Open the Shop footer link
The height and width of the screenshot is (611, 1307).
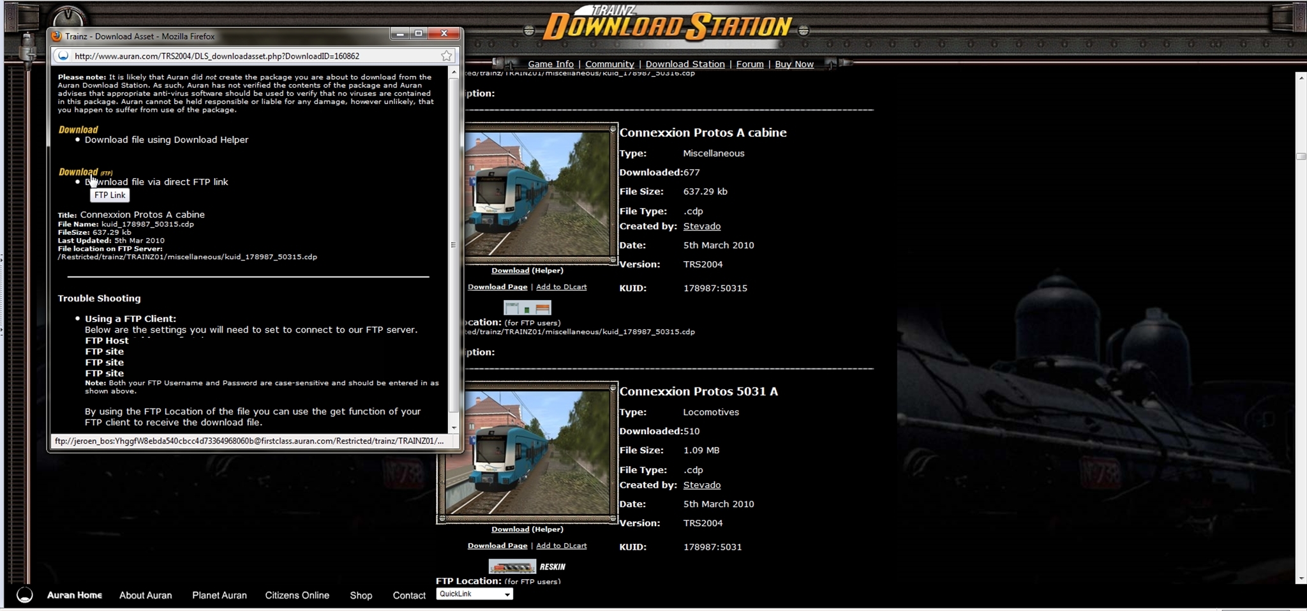tap(361, 595)
